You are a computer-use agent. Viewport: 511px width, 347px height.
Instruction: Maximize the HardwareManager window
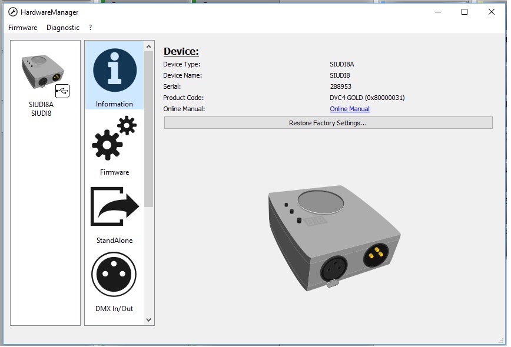pos(464,12)
